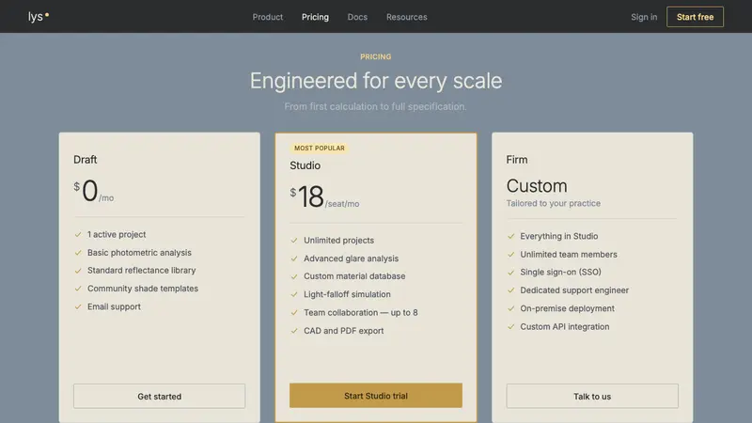Click the checkmark beside Unlimited team members

coord(510,254)
